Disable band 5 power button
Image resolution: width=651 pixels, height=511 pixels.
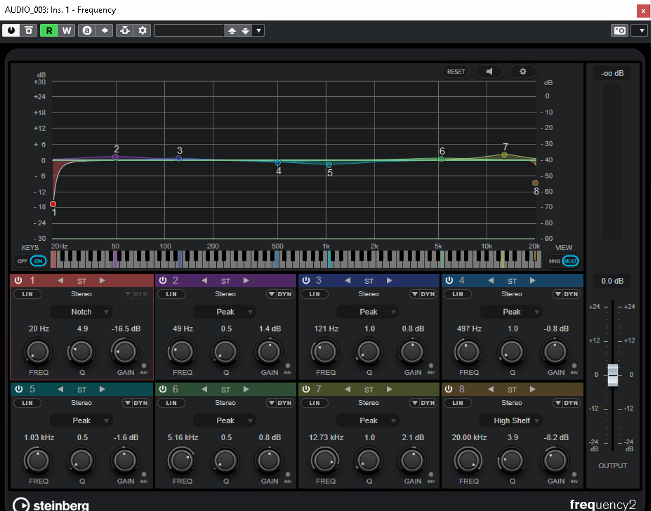tap(18, 389)
